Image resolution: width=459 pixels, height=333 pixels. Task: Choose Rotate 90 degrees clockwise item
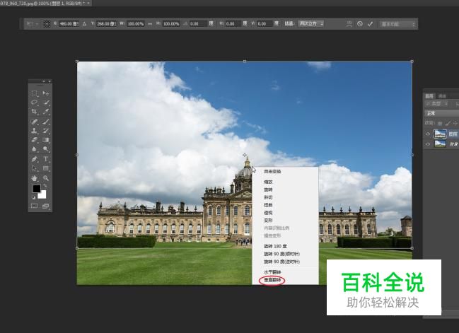coord(281,254)
